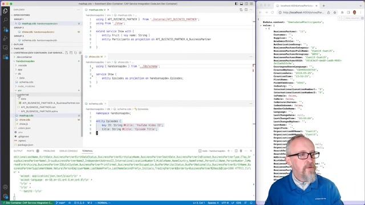365x205 pixels.
Task: Open show.js in the file tree
Action: pos(23,124)
